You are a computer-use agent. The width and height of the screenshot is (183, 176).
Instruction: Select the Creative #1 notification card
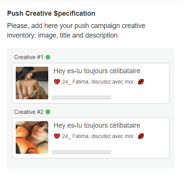[x=91, y=83]
